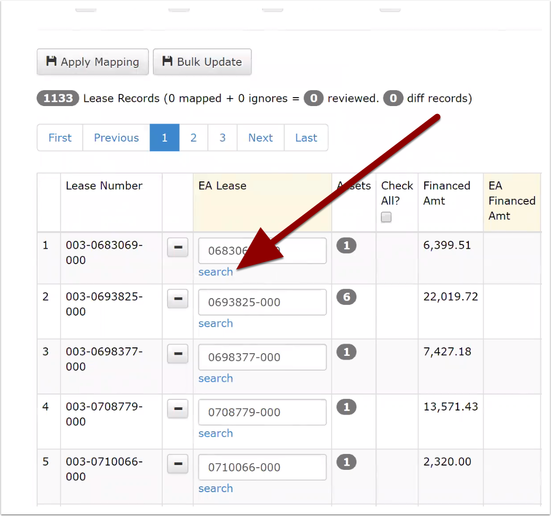Click lease number 003-0693825-000
This screenshot has width=551, height=516.
click(104, 304)
